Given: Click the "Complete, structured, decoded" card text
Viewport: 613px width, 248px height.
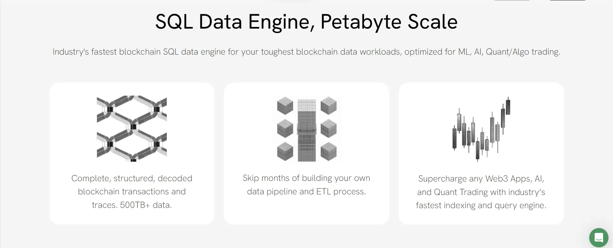Looking at the screenshot, I should pos(132,178).
